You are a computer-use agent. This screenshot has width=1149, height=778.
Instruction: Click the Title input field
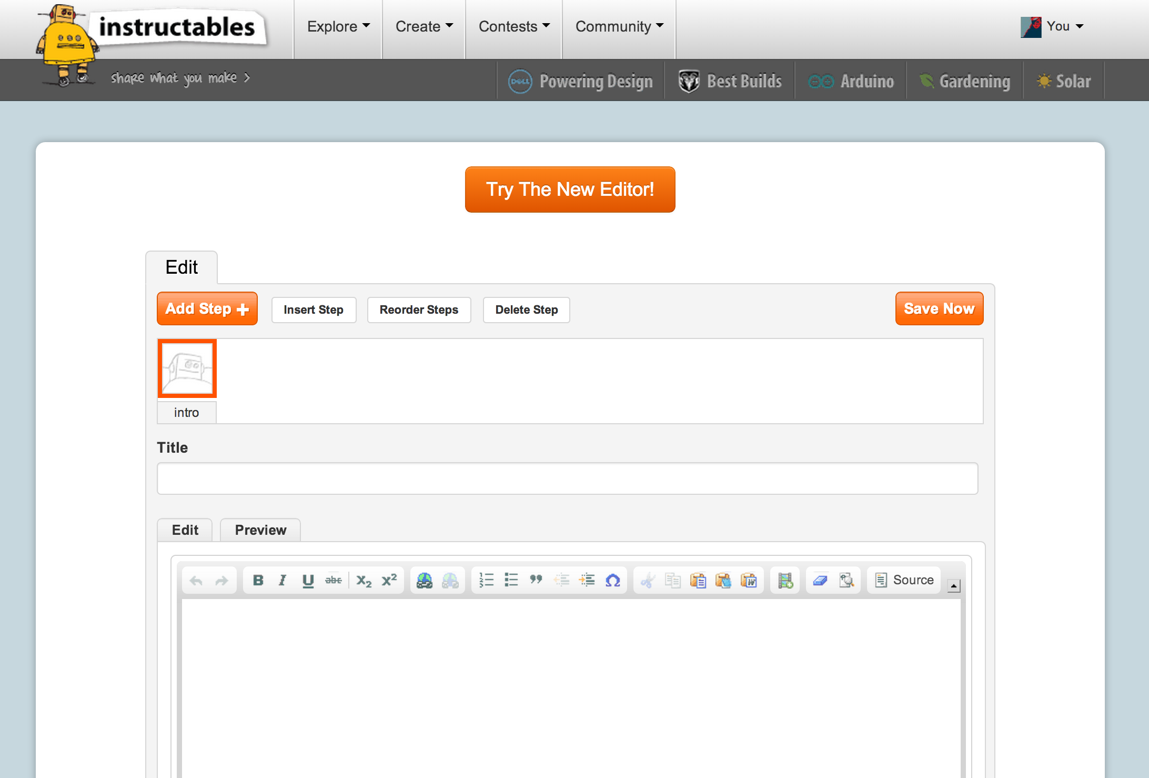pos(568,478)
